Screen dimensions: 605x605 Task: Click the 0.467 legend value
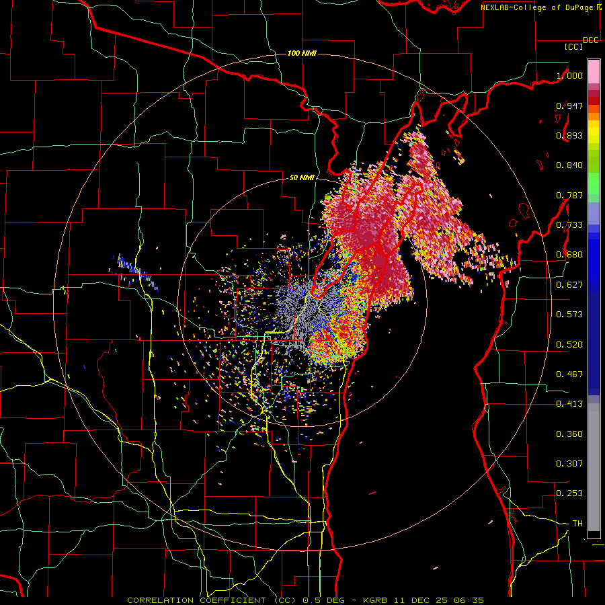(x=569, y=374)
